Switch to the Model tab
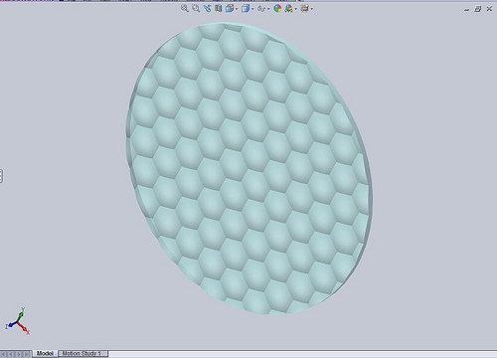497x358 pixels. click(45, 353)
